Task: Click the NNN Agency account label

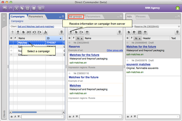Action: point(152,8)
